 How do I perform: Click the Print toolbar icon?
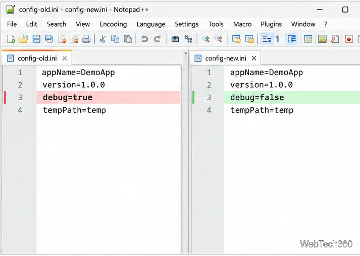pyautogui.click(x=86, y=39)
